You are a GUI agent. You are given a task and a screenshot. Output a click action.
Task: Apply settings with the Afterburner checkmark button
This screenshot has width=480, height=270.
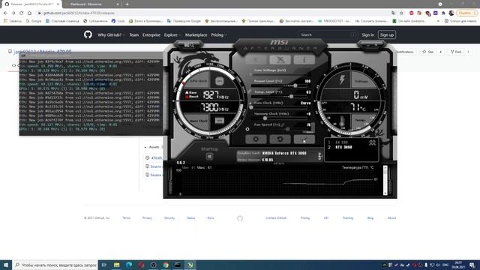(x=304, y=139)
